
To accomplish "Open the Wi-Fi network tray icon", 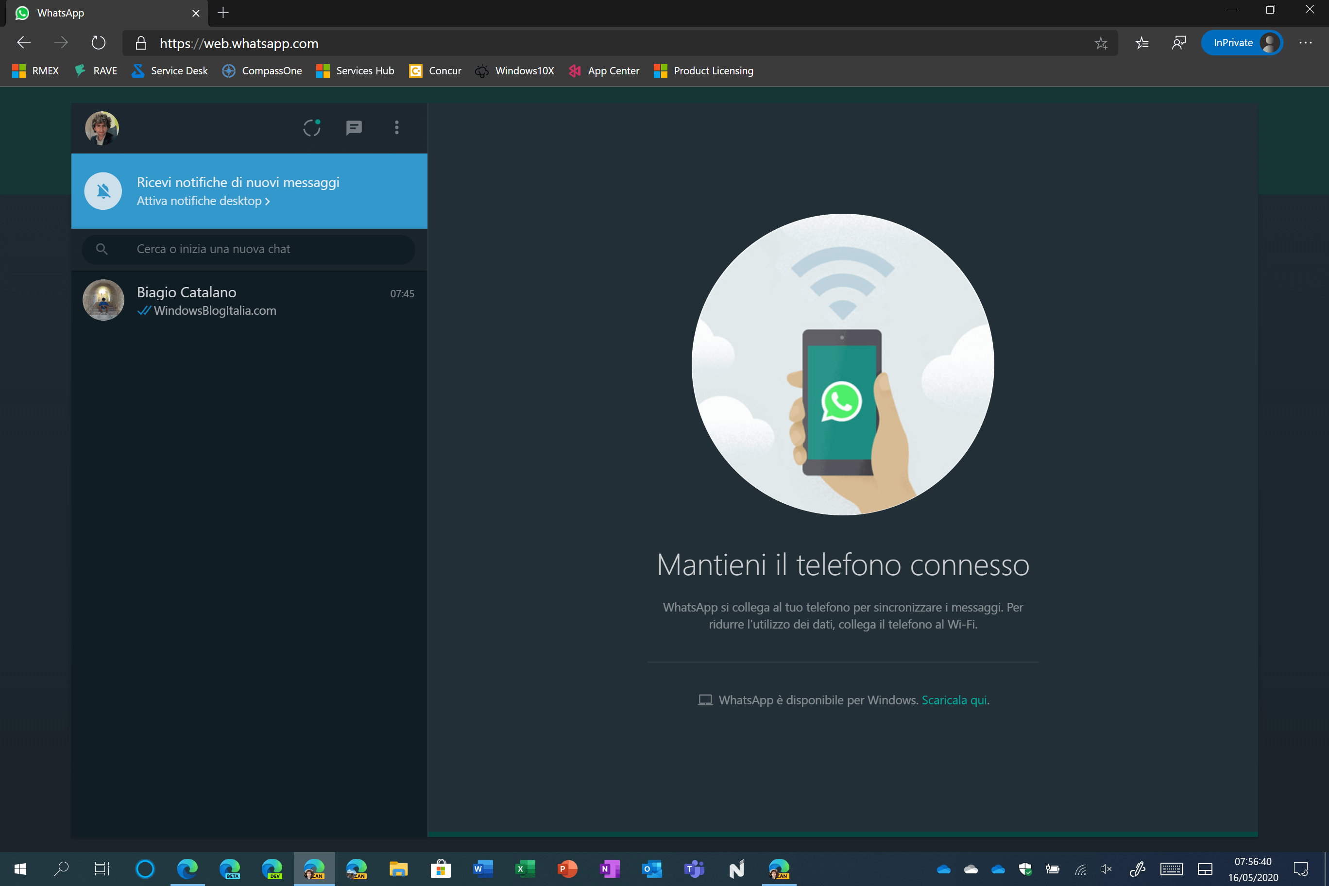I will tap(1080, 869).
